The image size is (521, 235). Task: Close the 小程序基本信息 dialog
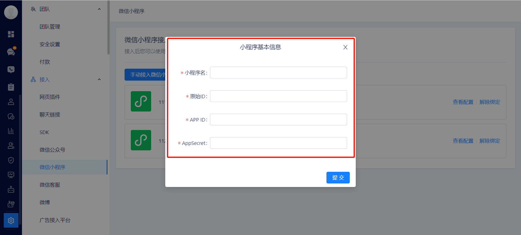[345, 47]
